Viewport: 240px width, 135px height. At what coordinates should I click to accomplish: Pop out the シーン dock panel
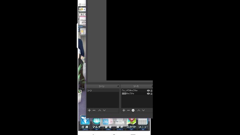(x=118, y=86)
